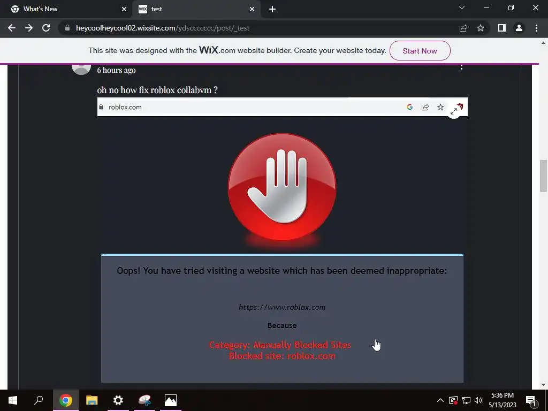548x411 pixels.
Task: Open the Chrome profile avatar
Action: click(x=519, y=28)
